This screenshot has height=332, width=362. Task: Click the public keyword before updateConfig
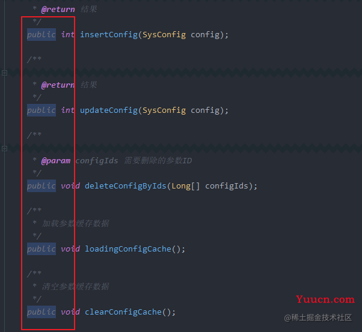(41, 110)
